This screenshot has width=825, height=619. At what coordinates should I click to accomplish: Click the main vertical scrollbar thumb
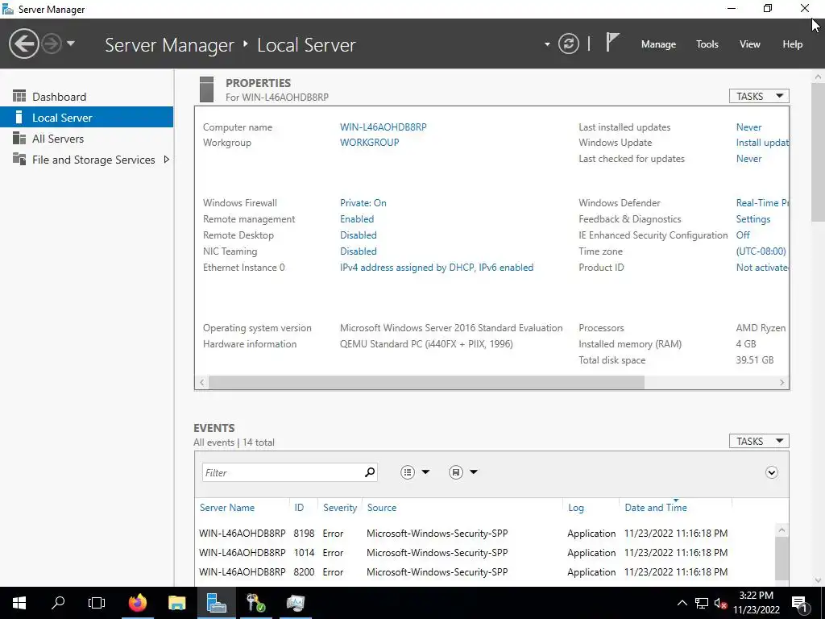point(818,153)
